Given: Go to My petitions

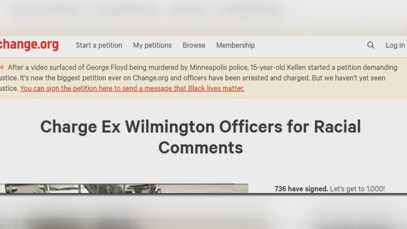Looking at the screenshot, I should click(x=152, y=45).
